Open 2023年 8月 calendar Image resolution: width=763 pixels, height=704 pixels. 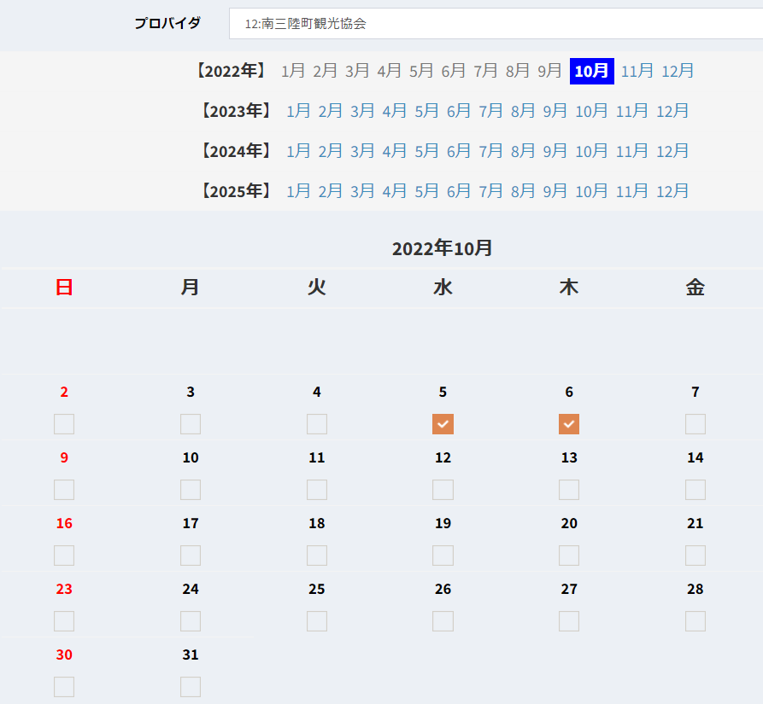(x=523, y=111)
